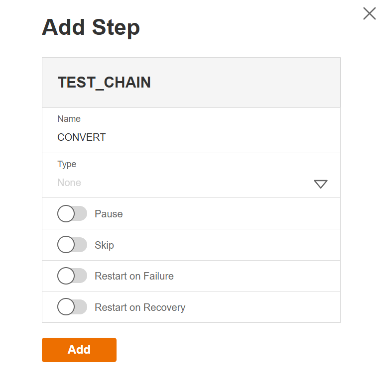Close the Add Step dialog
This screenshot has height=384, width=384.
pos(369,13)
